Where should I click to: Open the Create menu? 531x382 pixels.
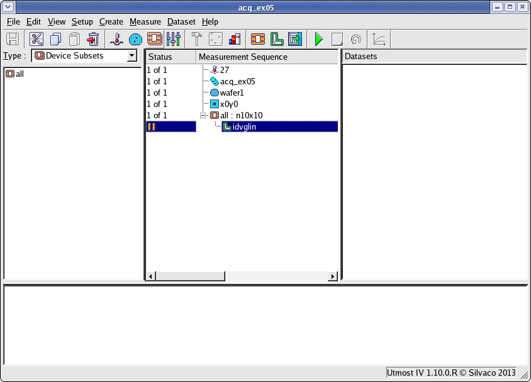[x=111, y=21]
